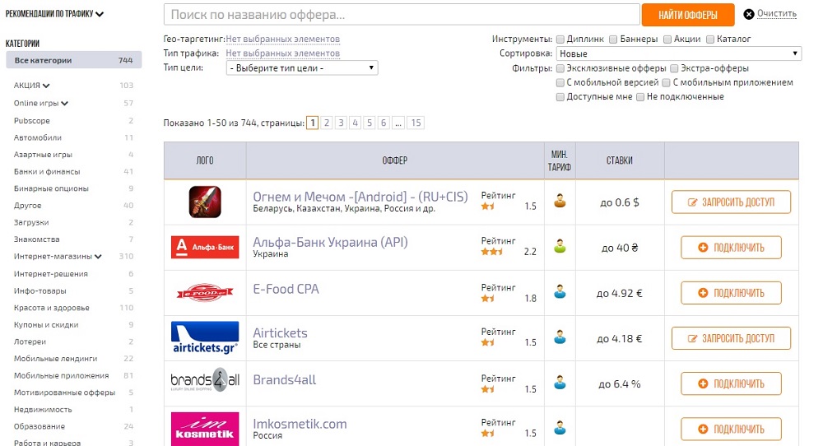The width and height of the screenshot is (823, 446).
Task: Request access for Огнем и Мечом offer
Action: coord(731,202)
